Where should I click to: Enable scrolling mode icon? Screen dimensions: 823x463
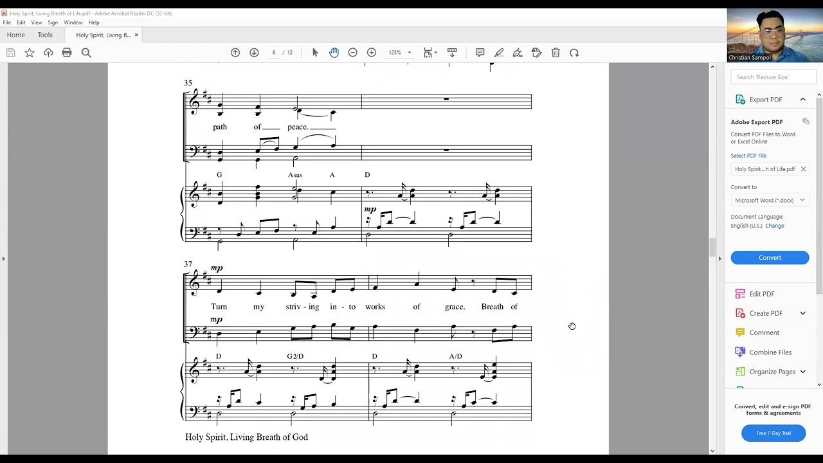coord(452,53)
